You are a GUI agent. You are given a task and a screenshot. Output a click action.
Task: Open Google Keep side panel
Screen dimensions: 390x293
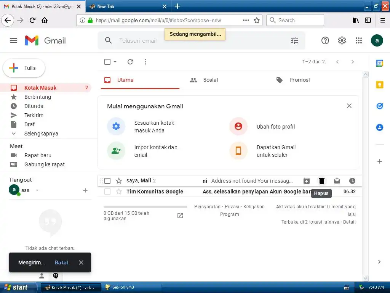point(380,85)
